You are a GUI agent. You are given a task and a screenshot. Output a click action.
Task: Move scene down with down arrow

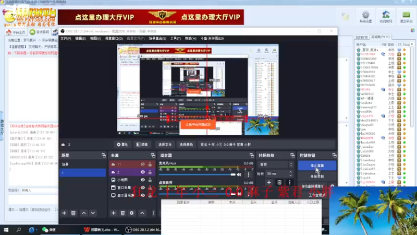pos(93,213)
